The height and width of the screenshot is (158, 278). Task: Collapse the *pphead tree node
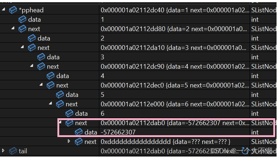(4, 10)
